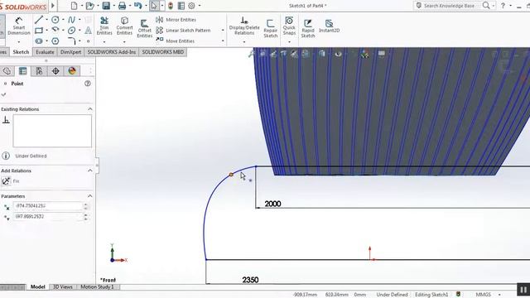
Task: Open Point PropertyManager help
Action: [x=88, y=84]
